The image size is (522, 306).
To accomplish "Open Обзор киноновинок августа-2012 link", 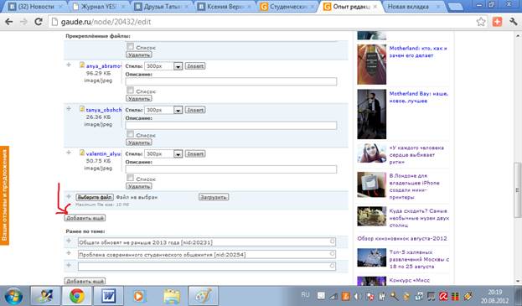I will point(402,238).
